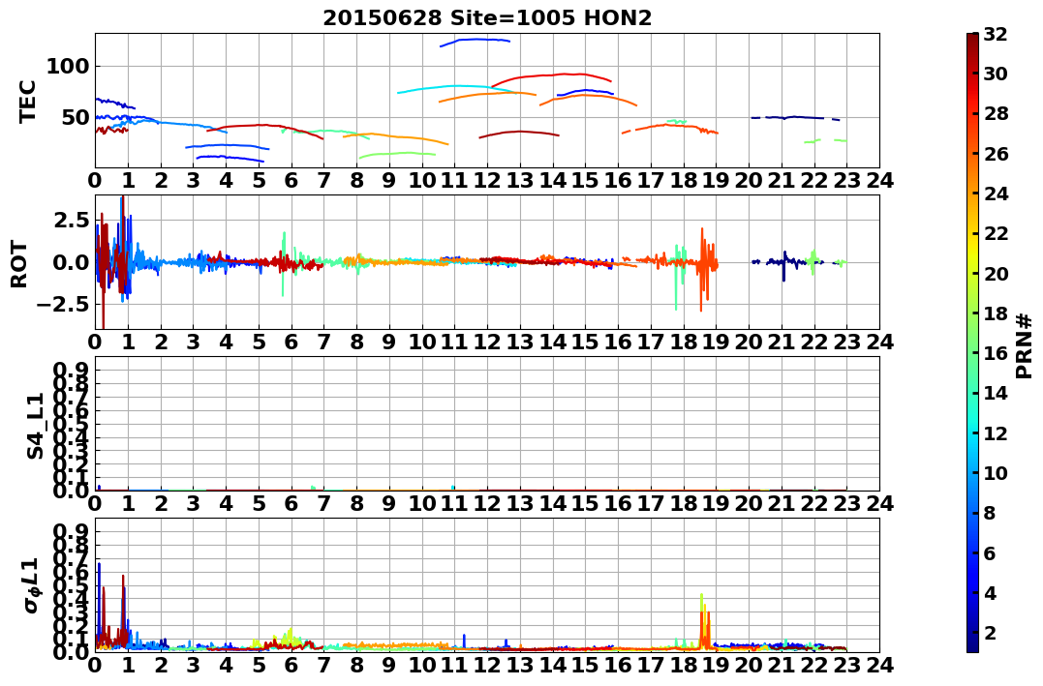The image size is (1043, 686).
Task: Select the TEC y-axis label
Action: point(27,101)
